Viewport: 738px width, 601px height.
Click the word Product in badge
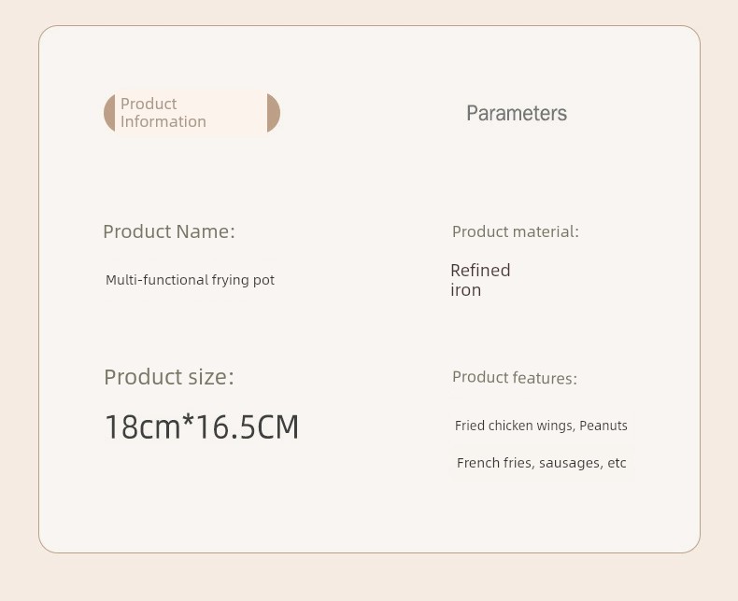[x=149, y=104]
